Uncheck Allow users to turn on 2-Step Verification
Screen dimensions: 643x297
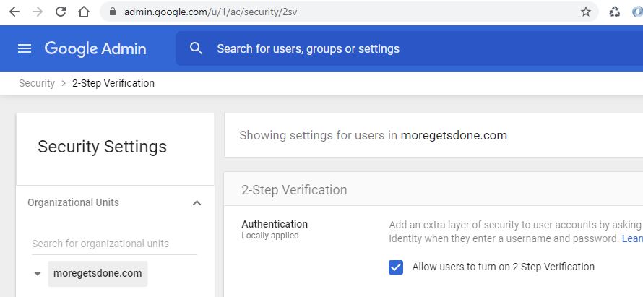click(x=396, y=267)
